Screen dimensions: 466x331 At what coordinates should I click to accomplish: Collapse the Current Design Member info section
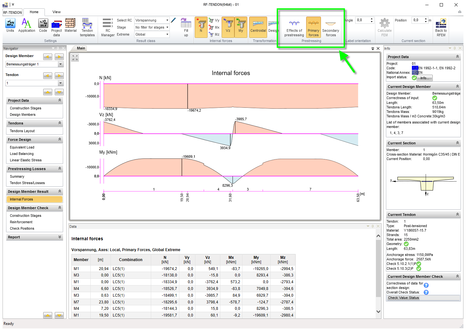[x=457, y=87]
